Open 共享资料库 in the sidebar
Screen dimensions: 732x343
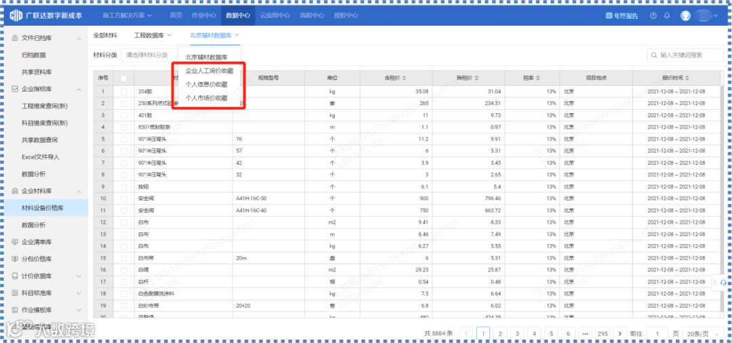37,72
